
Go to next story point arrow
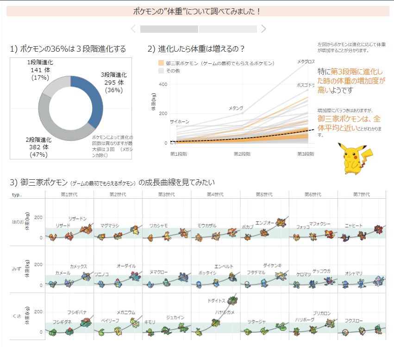(263, 29)
